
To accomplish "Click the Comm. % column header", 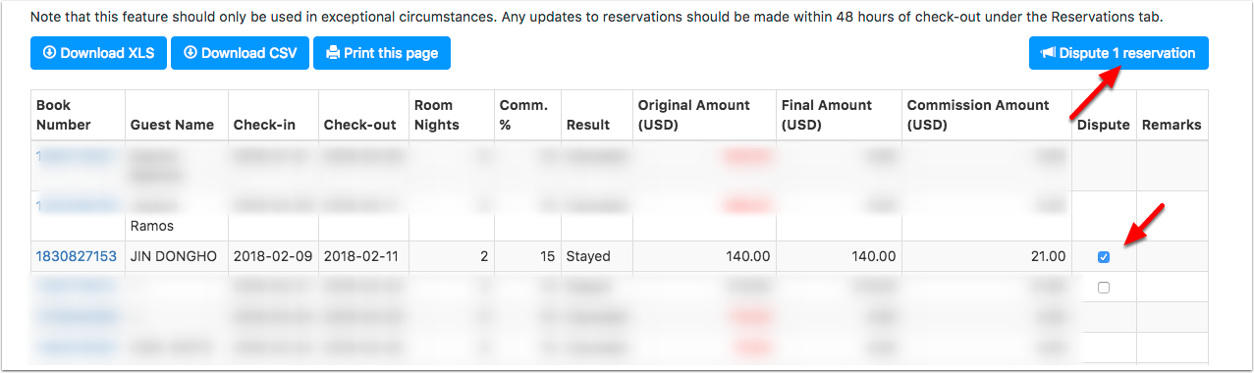I will [x=523, y=115].
